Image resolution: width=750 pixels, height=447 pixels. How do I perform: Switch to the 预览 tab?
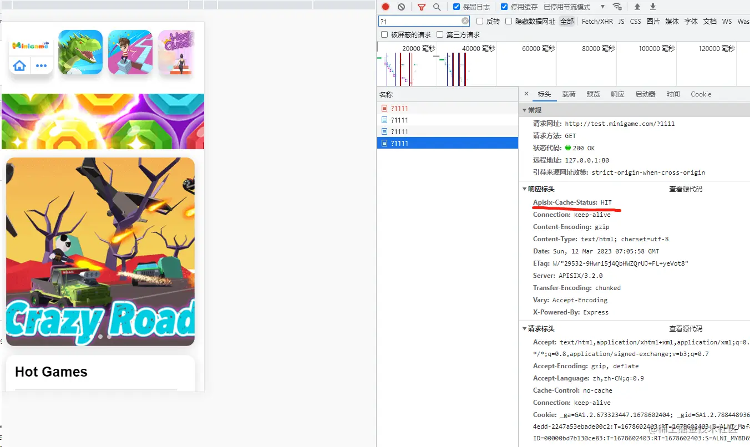[593, 94]
